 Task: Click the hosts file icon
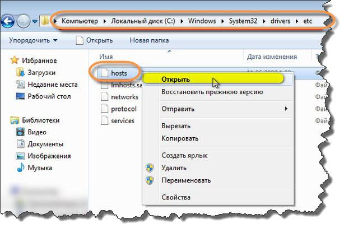click(104, 73)
